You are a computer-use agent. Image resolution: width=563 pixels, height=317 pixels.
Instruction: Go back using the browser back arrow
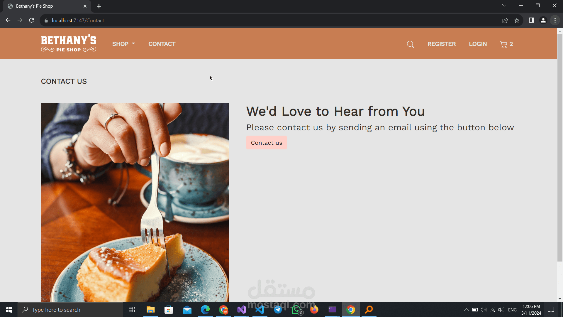(x=8, y=20)
